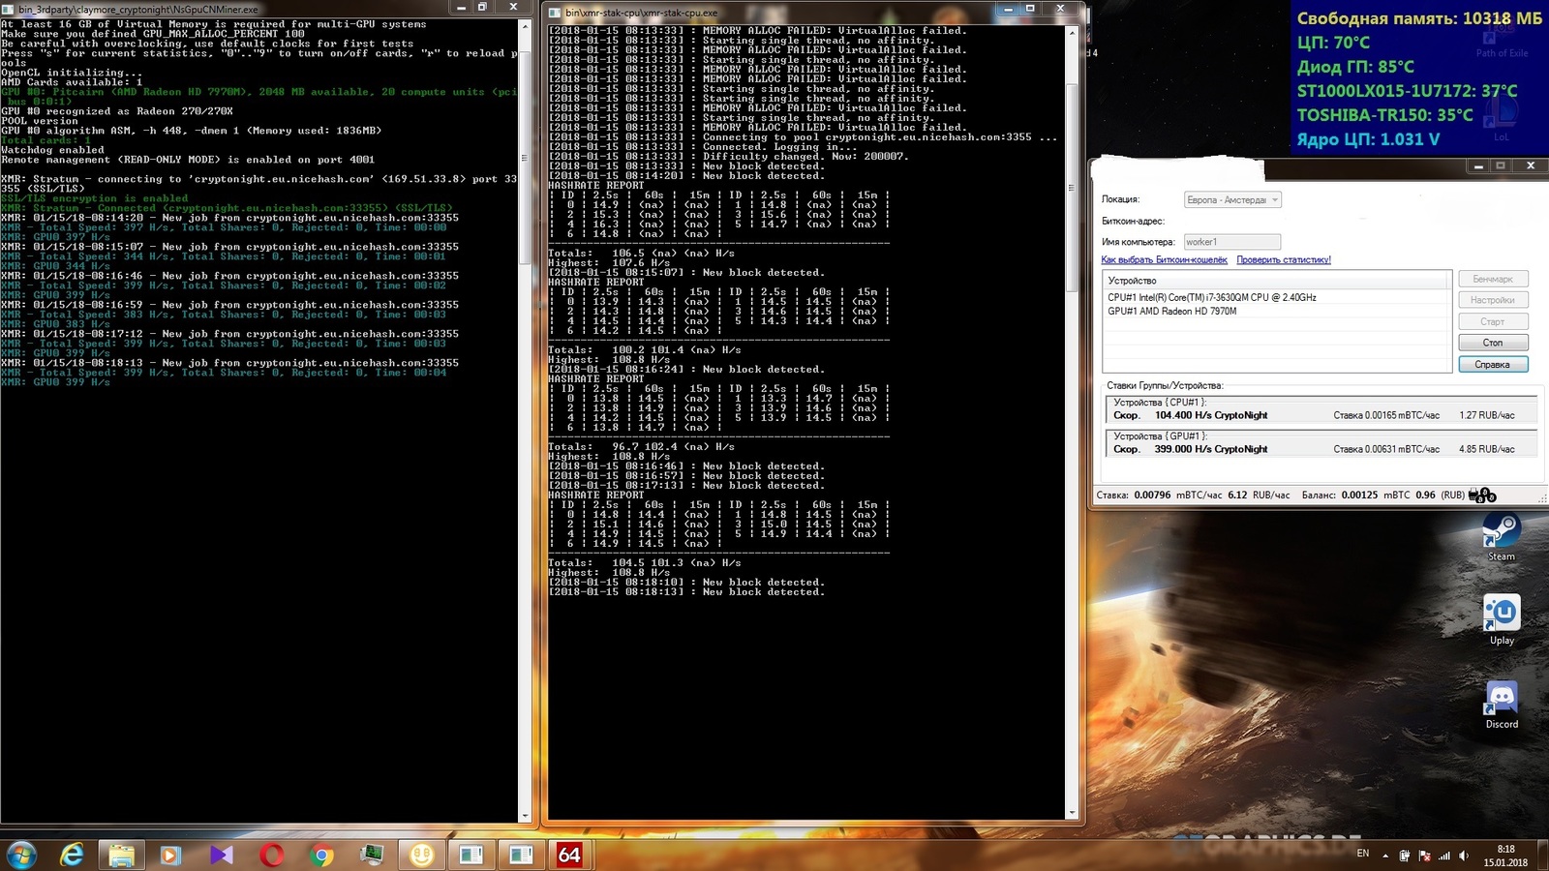Select CPU#1 Intel Core i7-3630QM device row
Viewport: 1549px width, 871px height.
[1276, 298]
